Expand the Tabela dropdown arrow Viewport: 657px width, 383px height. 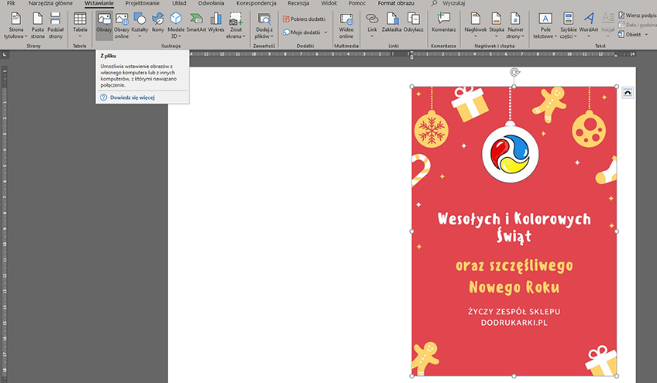(80, 36)
